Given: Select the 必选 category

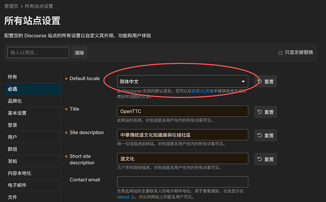Looking at the screenshot, I should pos(33,89).
